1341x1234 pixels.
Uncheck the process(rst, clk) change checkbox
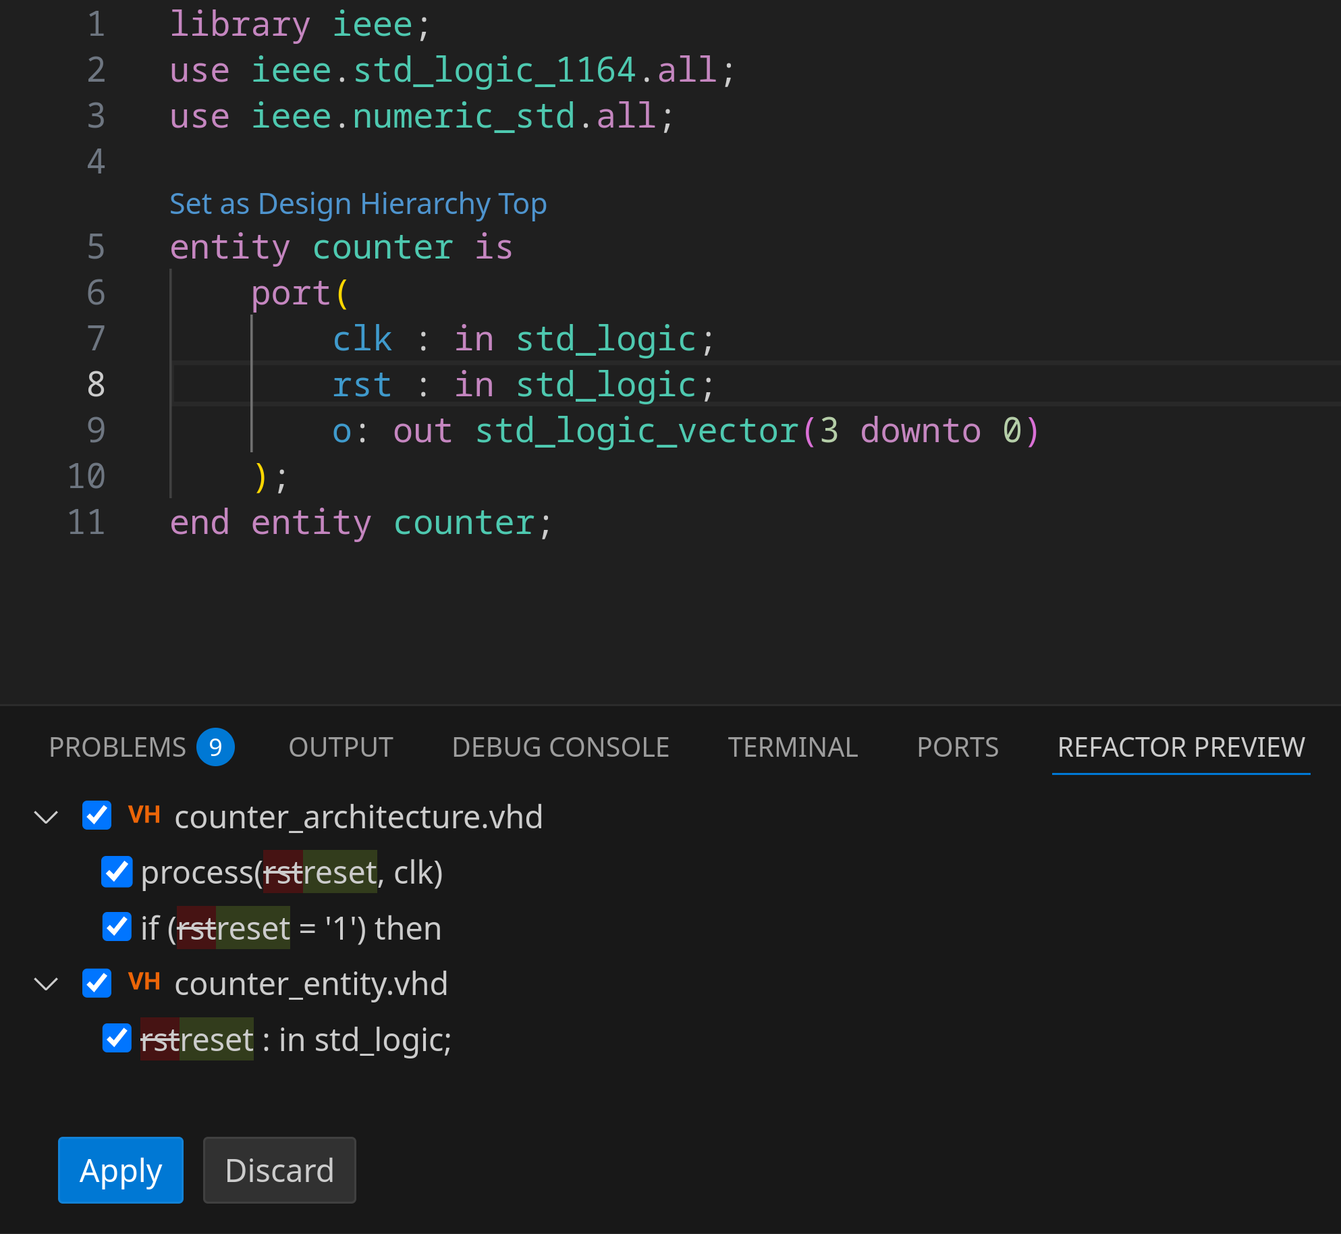[117, 872]
